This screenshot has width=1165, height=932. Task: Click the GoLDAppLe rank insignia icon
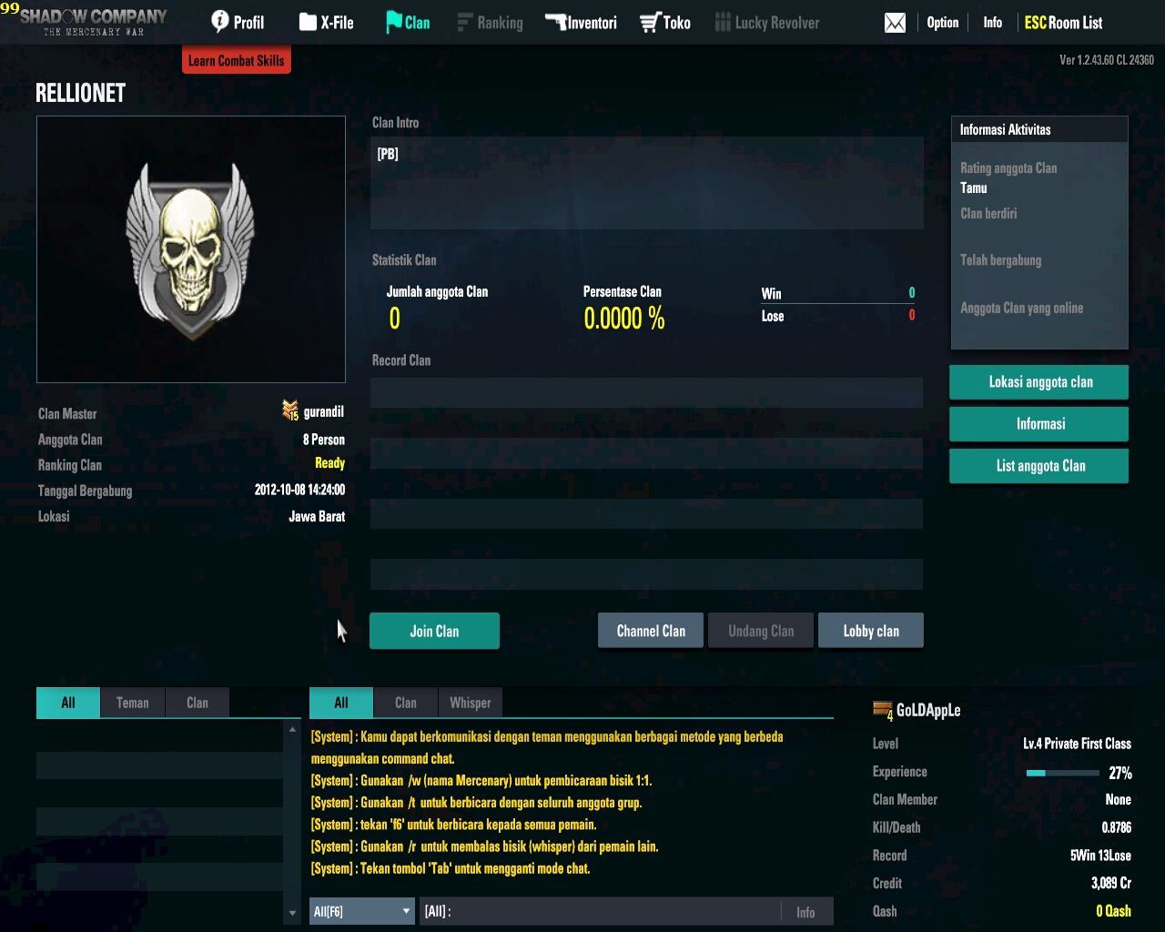point(882,711)
